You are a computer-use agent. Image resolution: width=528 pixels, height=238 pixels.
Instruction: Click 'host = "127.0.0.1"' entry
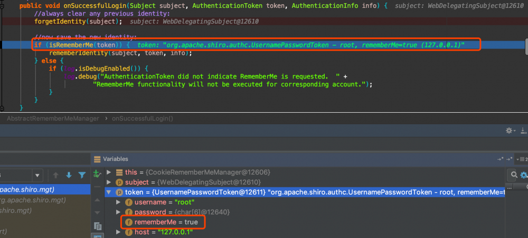click(164, 232)
